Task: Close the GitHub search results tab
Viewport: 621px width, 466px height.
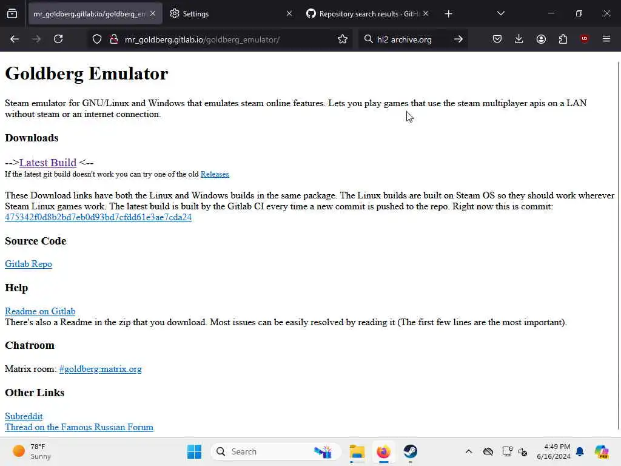Action: coord(426,14)
